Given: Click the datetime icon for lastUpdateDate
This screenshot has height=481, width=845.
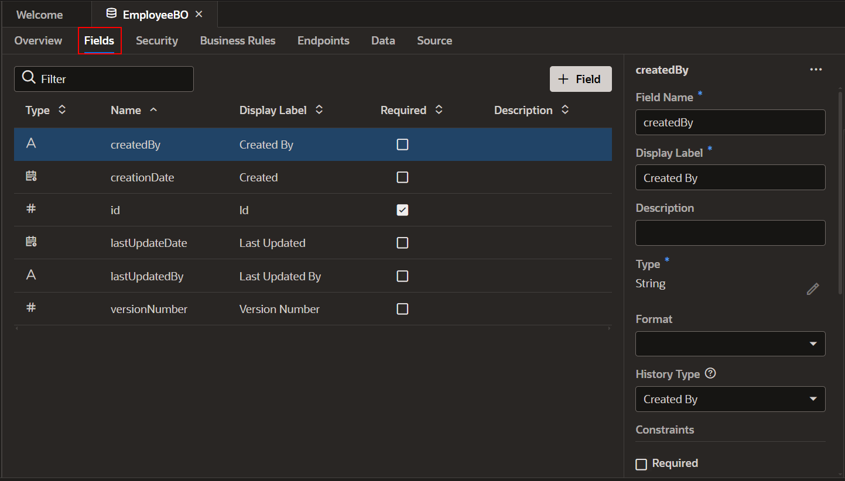Looking at the screenshot, I should coord(31,242).
